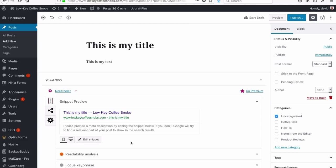Screen dimensions: 336x168
Task: Select the Yoast advanced gear tab icon
Action: (50, 120)
